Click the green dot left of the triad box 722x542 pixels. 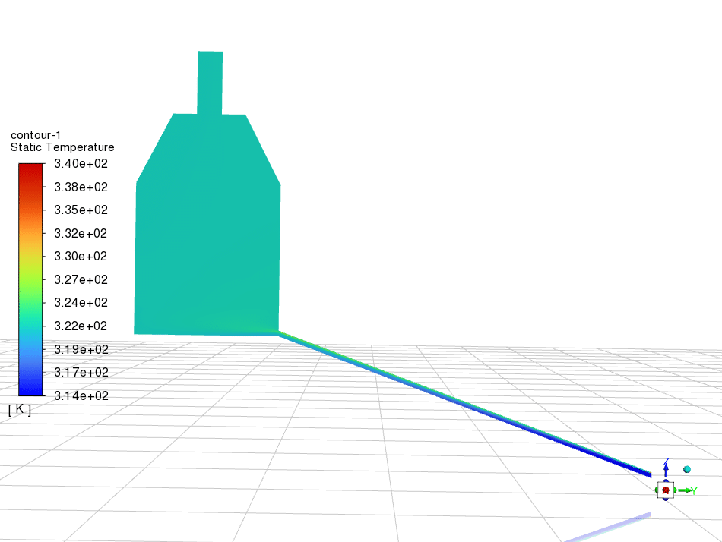tap(657, 490)
